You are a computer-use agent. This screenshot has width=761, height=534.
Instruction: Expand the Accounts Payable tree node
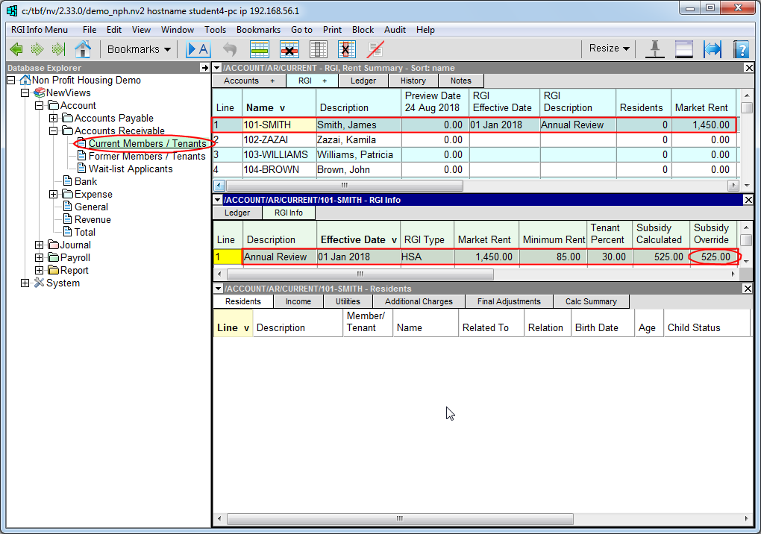coord(53,119)
